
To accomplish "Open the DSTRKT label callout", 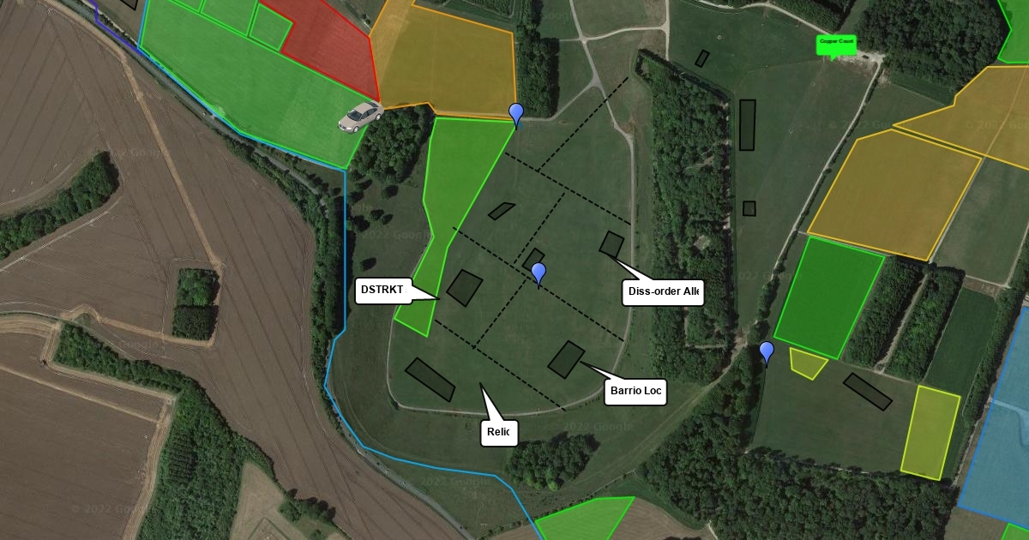I will point(382,291).
